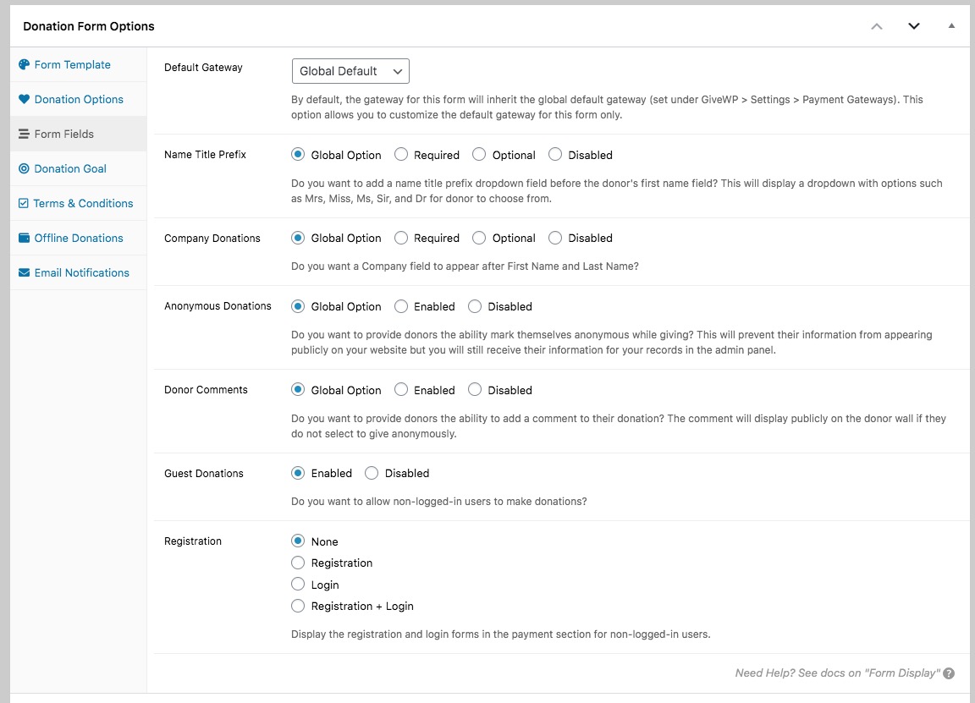975x703 pixels.
Task: Select Global Option for Donor Comments
Action: (298, 389)
